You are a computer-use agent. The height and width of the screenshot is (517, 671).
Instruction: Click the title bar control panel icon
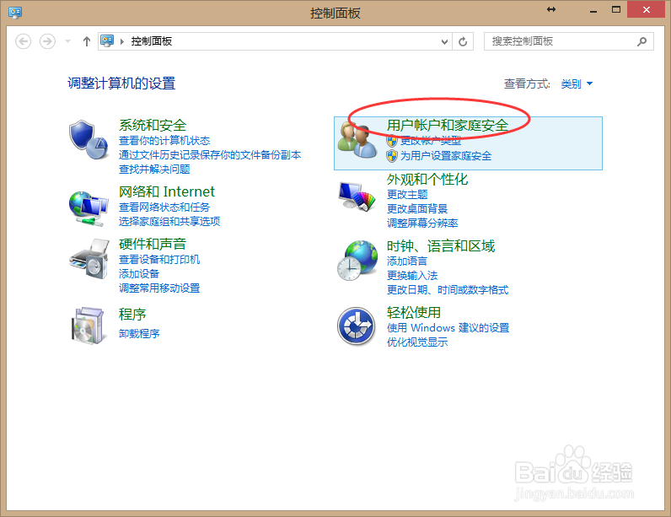click(x=15, y=13)
